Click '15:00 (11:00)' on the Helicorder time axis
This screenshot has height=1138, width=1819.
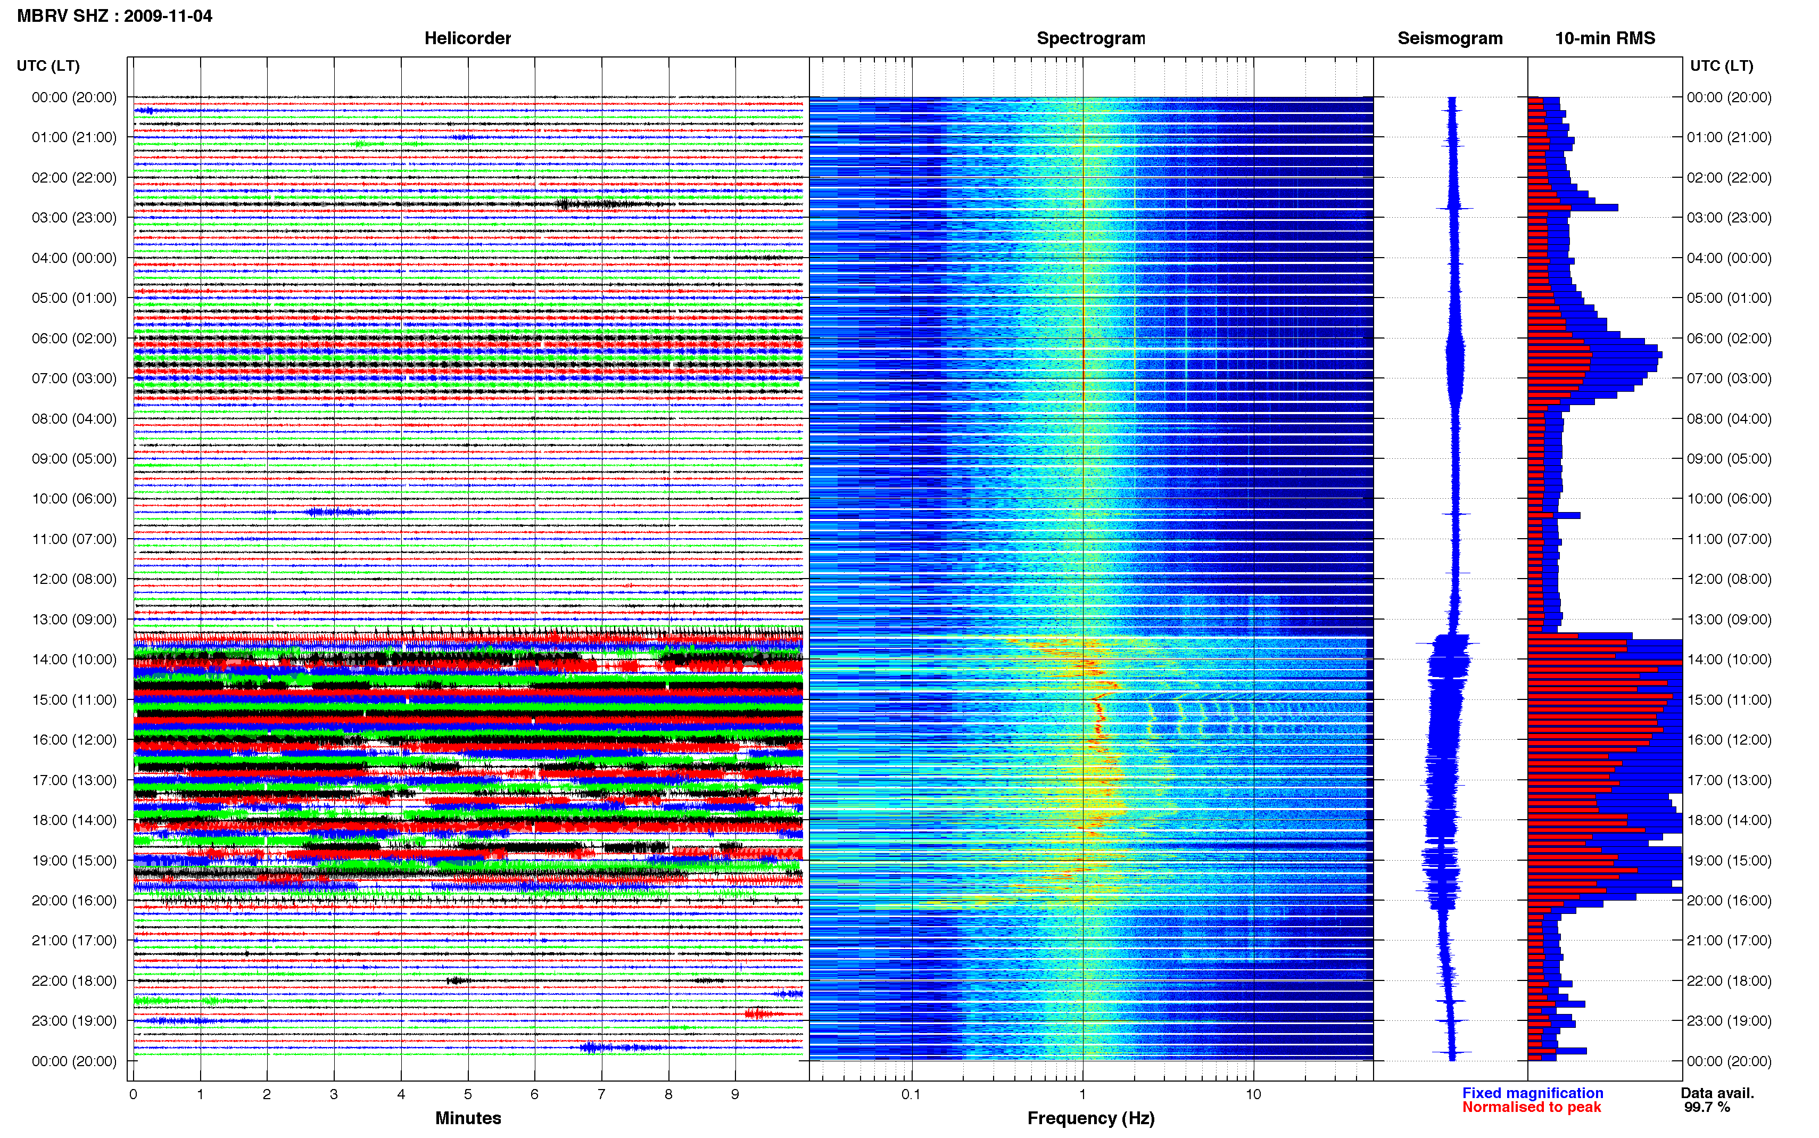pyautogui.click(x=75, y=699)
